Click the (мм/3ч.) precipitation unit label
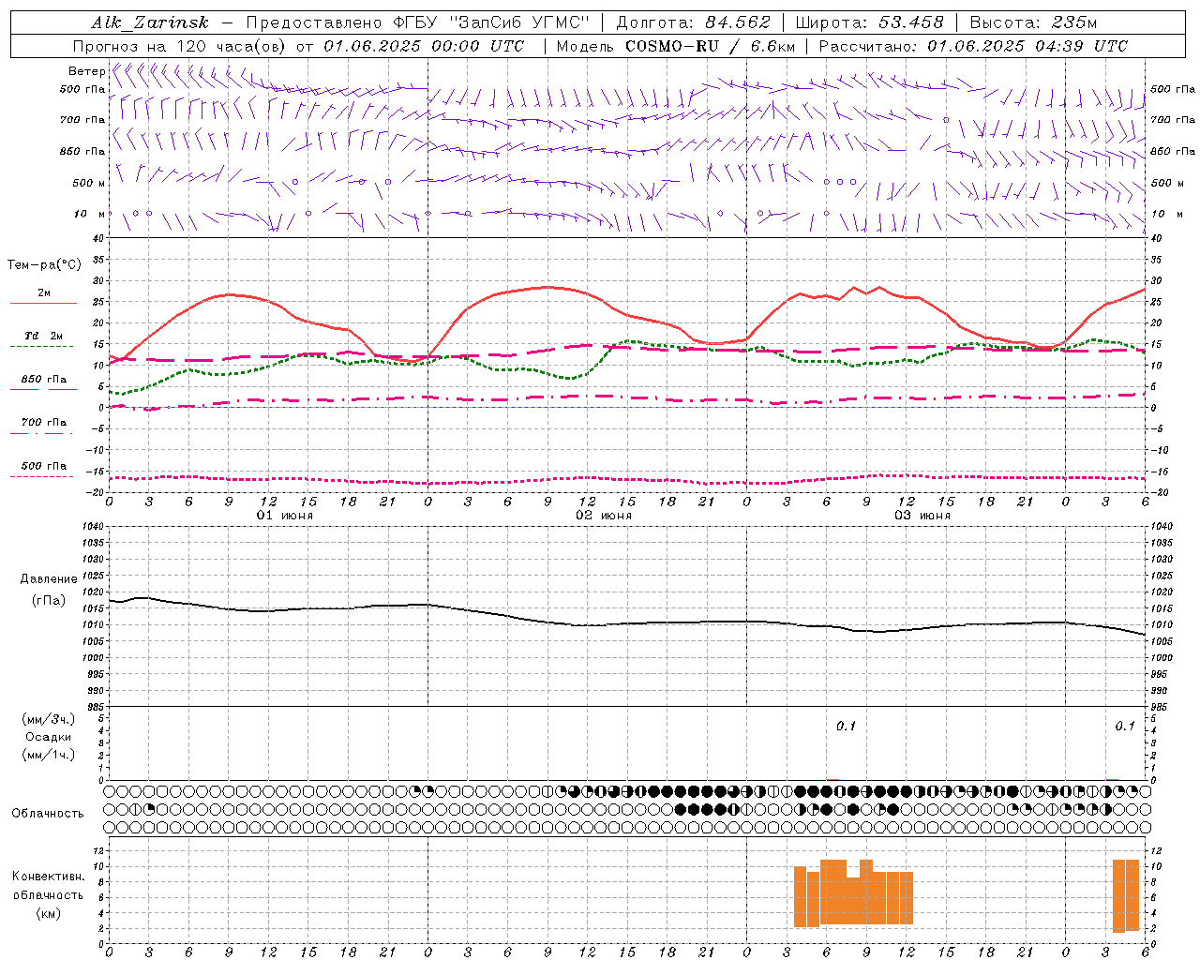Viewport: 1200px width, 960px height. 49,719
